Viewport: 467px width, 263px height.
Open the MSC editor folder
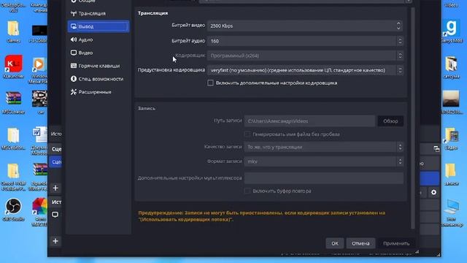coord(13,139)
